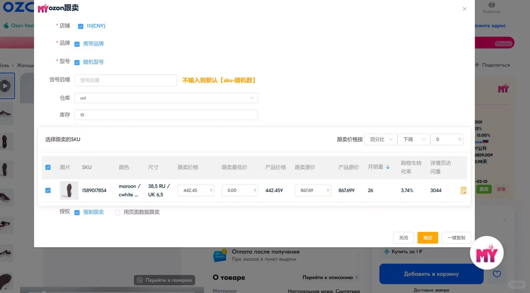Click the floating MY logo bubble
Viewport: 530px width, 293px height.
(487, 253)
